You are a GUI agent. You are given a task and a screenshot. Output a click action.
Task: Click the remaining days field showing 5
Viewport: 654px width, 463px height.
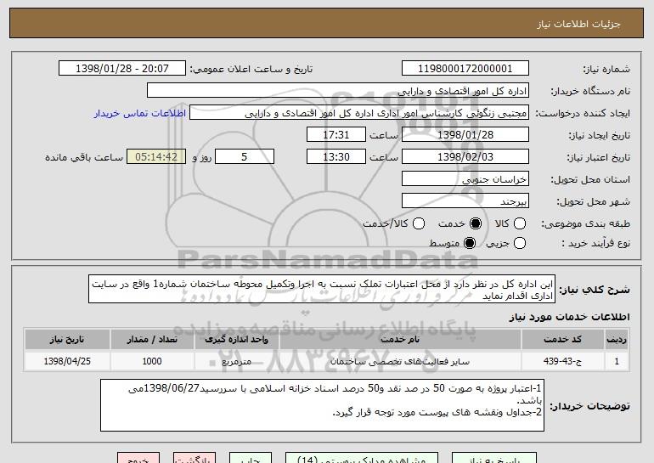pyautogui.click(x=245, y=157)
